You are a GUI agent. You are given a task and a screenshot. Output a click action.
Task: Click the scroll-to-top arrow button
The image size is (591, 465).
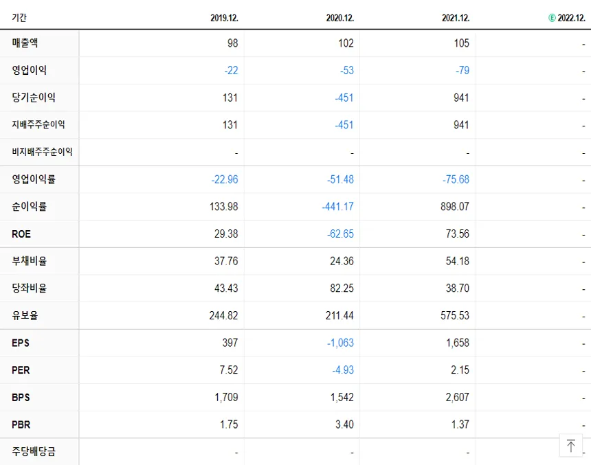570,445
